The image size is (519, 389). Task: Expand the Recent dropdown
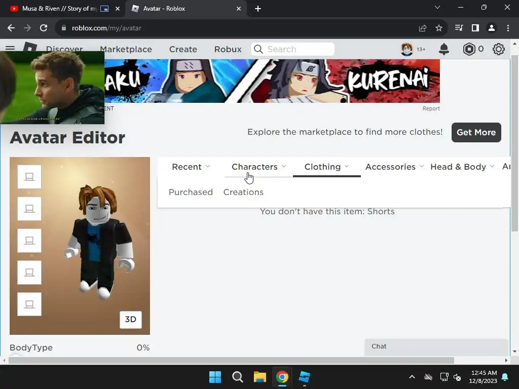point(191,167)
